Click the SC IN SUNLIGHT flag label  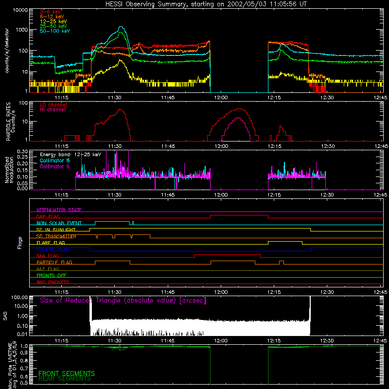(56, 230)
